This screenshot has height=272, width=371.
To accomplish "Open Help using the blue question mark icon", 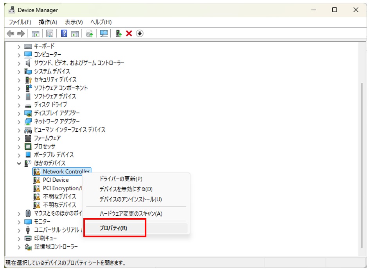I will (65, 33).
